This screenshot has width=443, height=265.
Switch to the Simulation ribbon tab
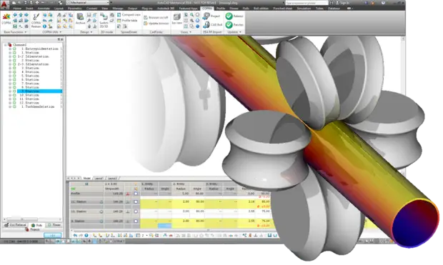[x=304, y=9]
